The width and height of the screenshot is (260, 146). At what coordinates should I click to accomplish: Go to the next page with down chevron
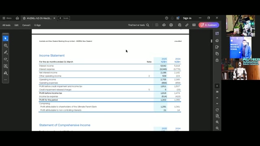pos(217,104)
